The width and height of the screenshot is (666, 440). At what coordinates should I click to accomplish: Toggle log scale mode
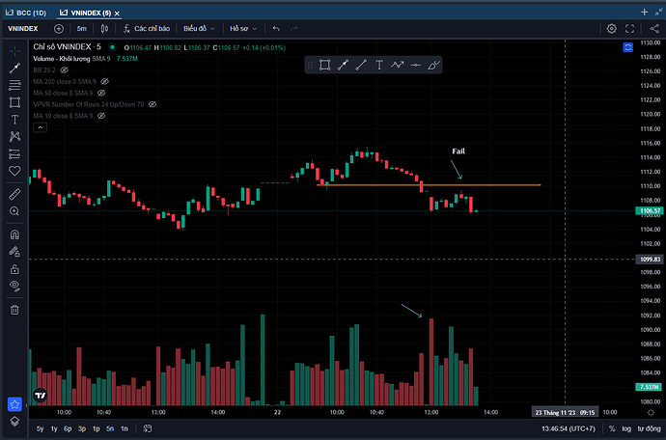pyautogui.click(x=626, y=428)
